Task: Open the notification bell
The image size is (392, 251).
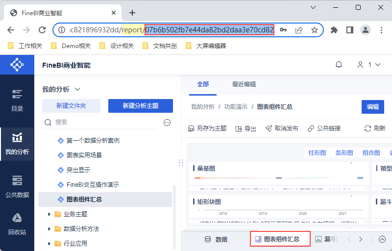Action: tap(339, 65)
